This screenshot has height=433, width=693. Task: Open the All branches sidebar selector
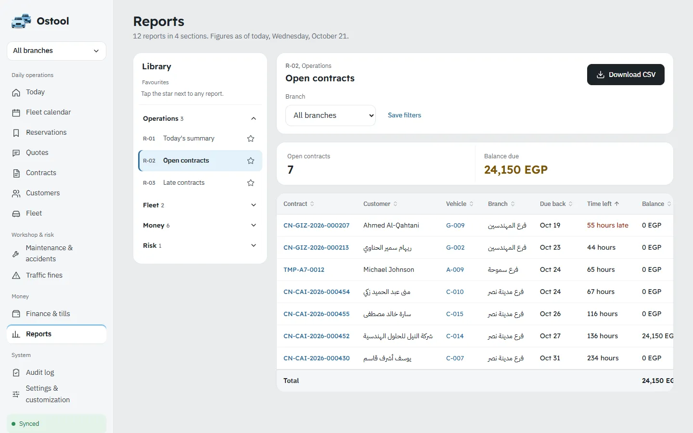pyautogui.click(x=56, y=51)
